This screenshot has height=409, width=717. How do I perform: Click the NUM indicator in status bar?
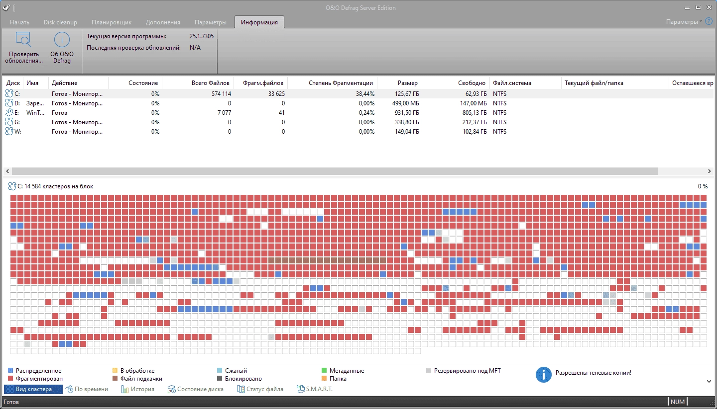click(x=678, y=402)
